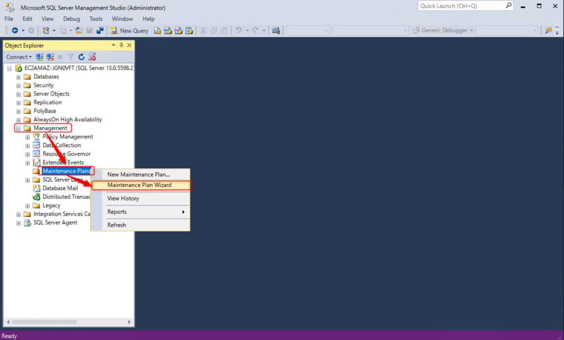Click the SQL Server Management Studio title icon
The width and height of the screenshot is (564, 340).
[x=9, y=7]
